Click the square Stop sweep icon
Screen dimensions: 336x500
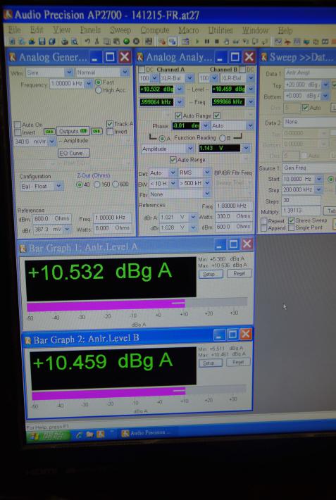pyautogui.click(x=217, y=42)
